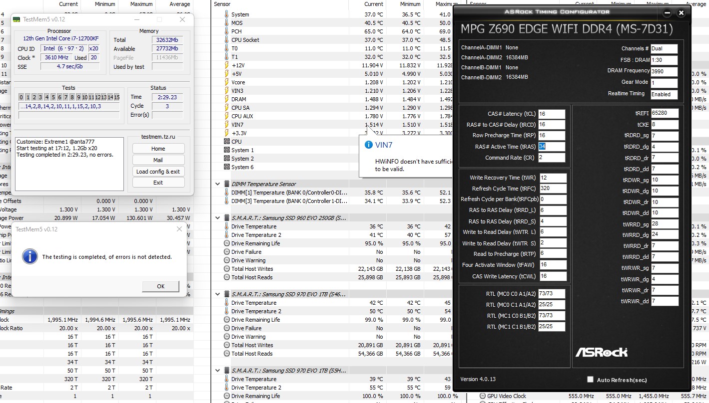Screen dimensions: 709x403
Task: Click the CPU SA voltage icon
Action: pyautogui.click(x=226, y=108)
